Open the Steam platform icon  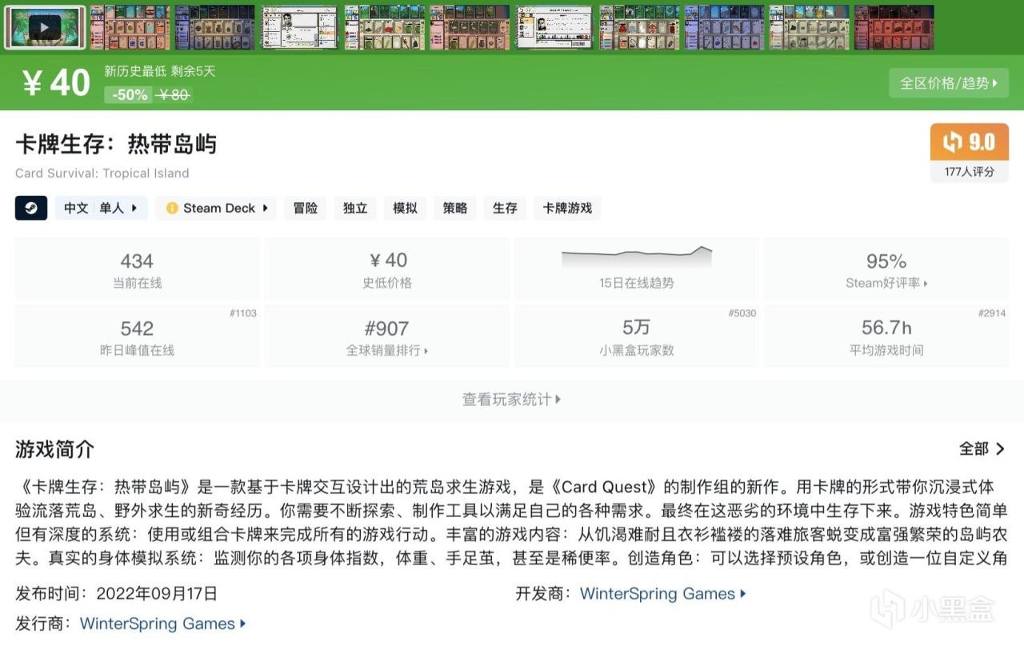pyautogui.click(x=31, y=208)
